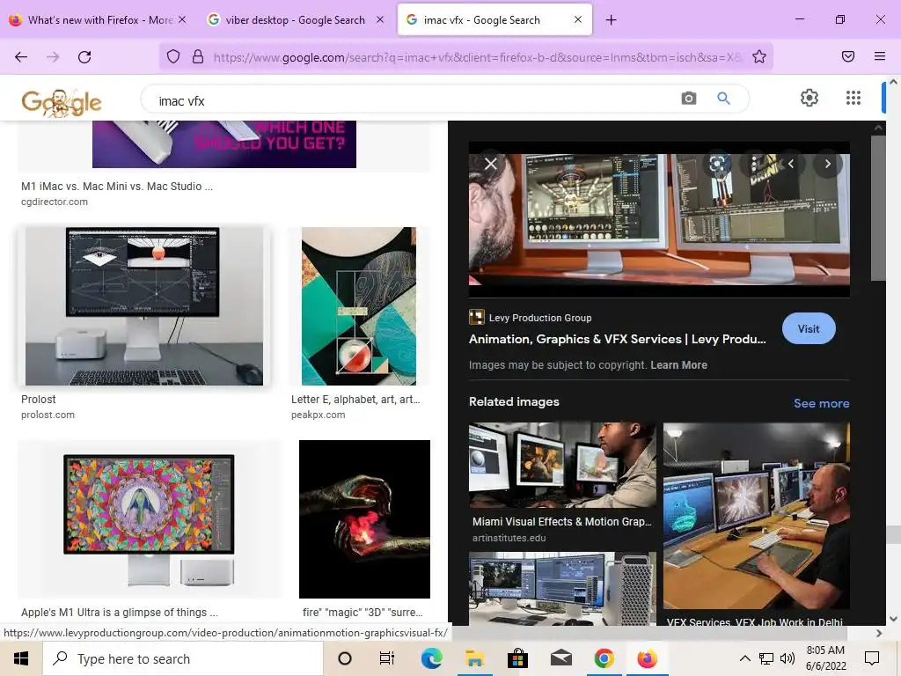Open Task View on taskbar
This screenshot has height=676, width=901.
pos(387,658)
